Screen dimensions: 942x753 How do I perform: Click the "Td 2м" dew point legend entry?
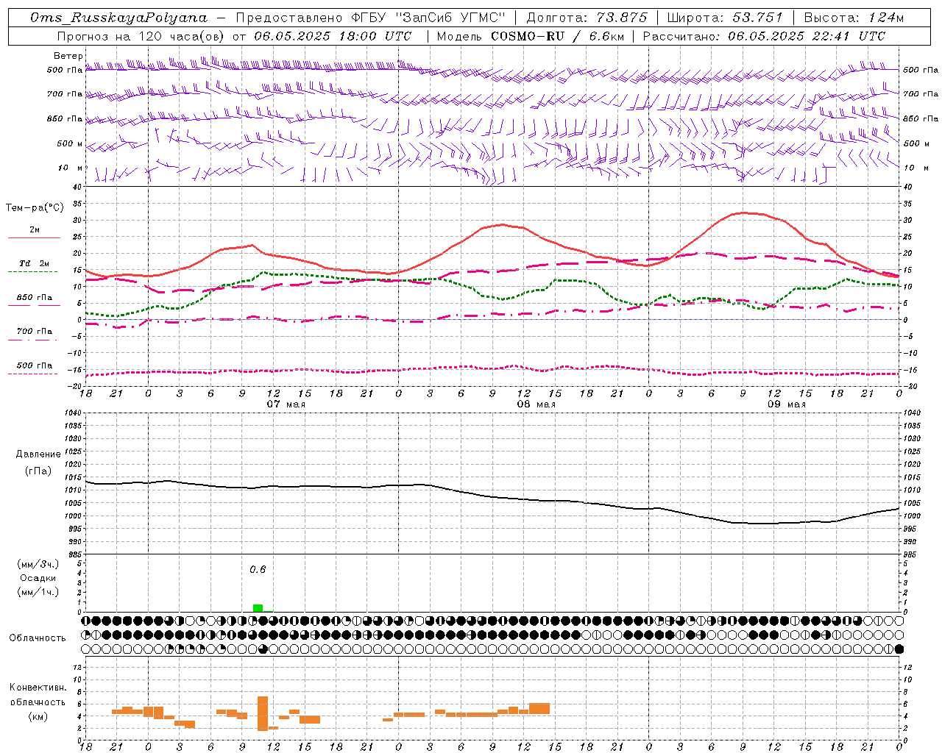[x=34, y=263]
